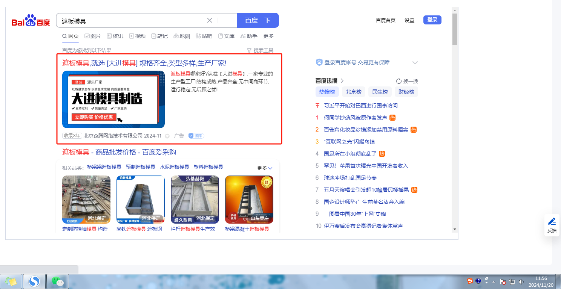Open the 高铁遮板模具 product thumbnail
This screenshot has height=289, width=561.
(141, 200)
